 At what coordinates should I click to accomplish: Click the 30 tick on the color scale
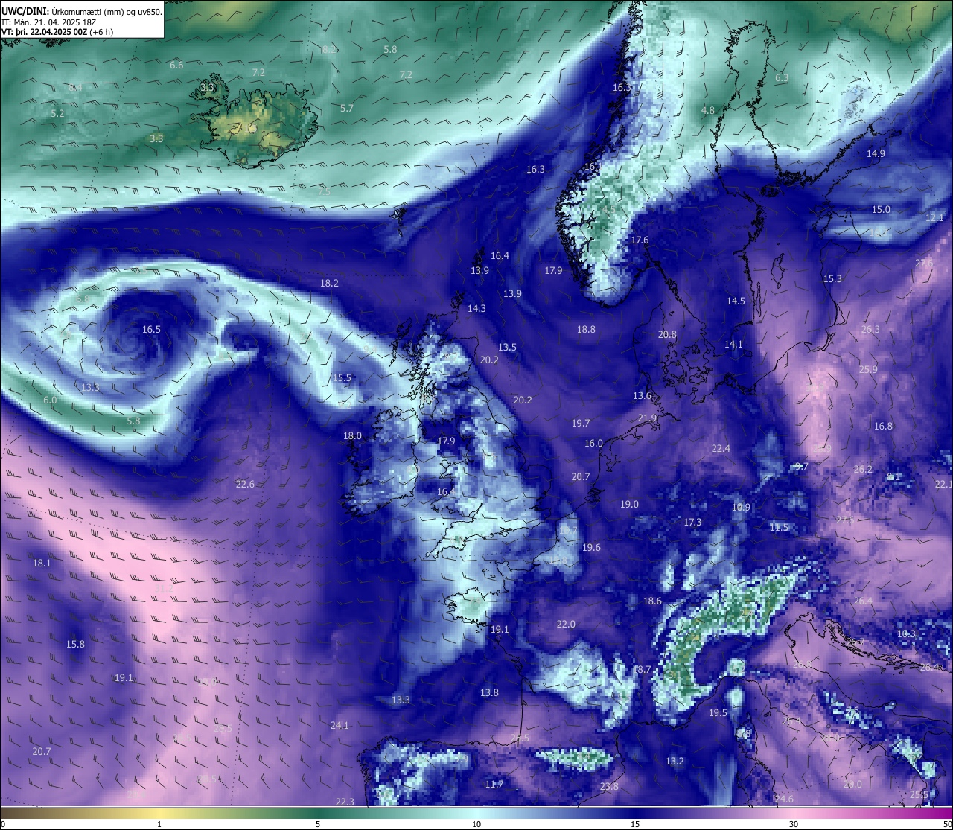pos(794,824)
